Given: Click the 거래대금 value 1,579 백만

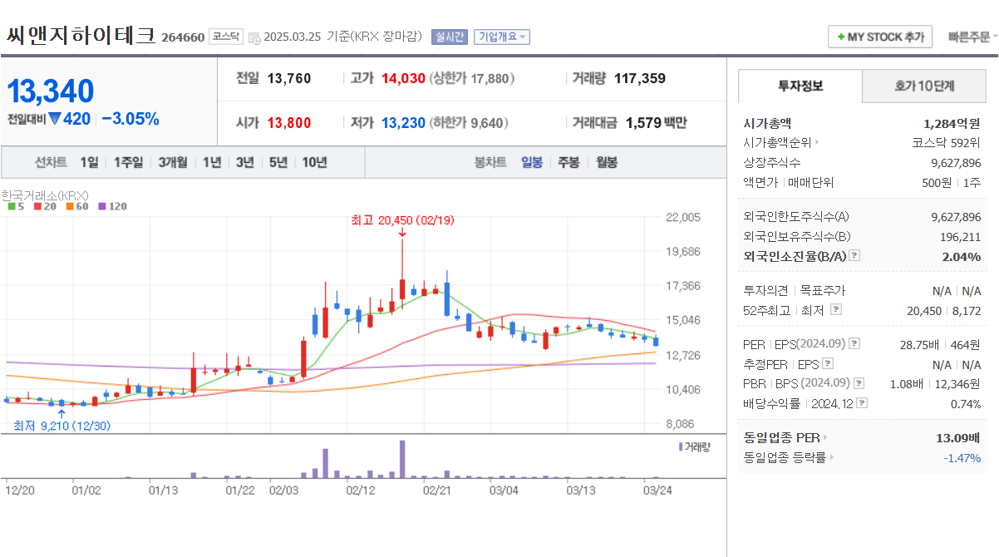Looking at the screenshot, I should (x=656, y=123).
